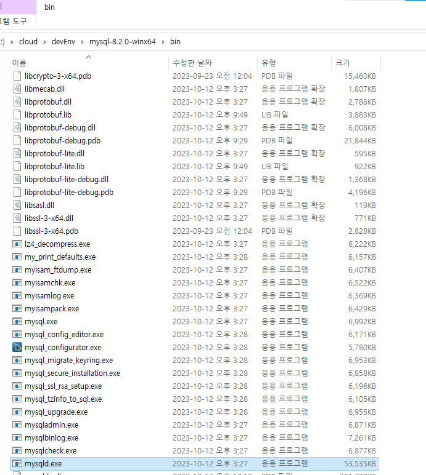Navigate to cloud folder in breadcrumb
Viewport: 426px width, 475px height.
(28, 41)
